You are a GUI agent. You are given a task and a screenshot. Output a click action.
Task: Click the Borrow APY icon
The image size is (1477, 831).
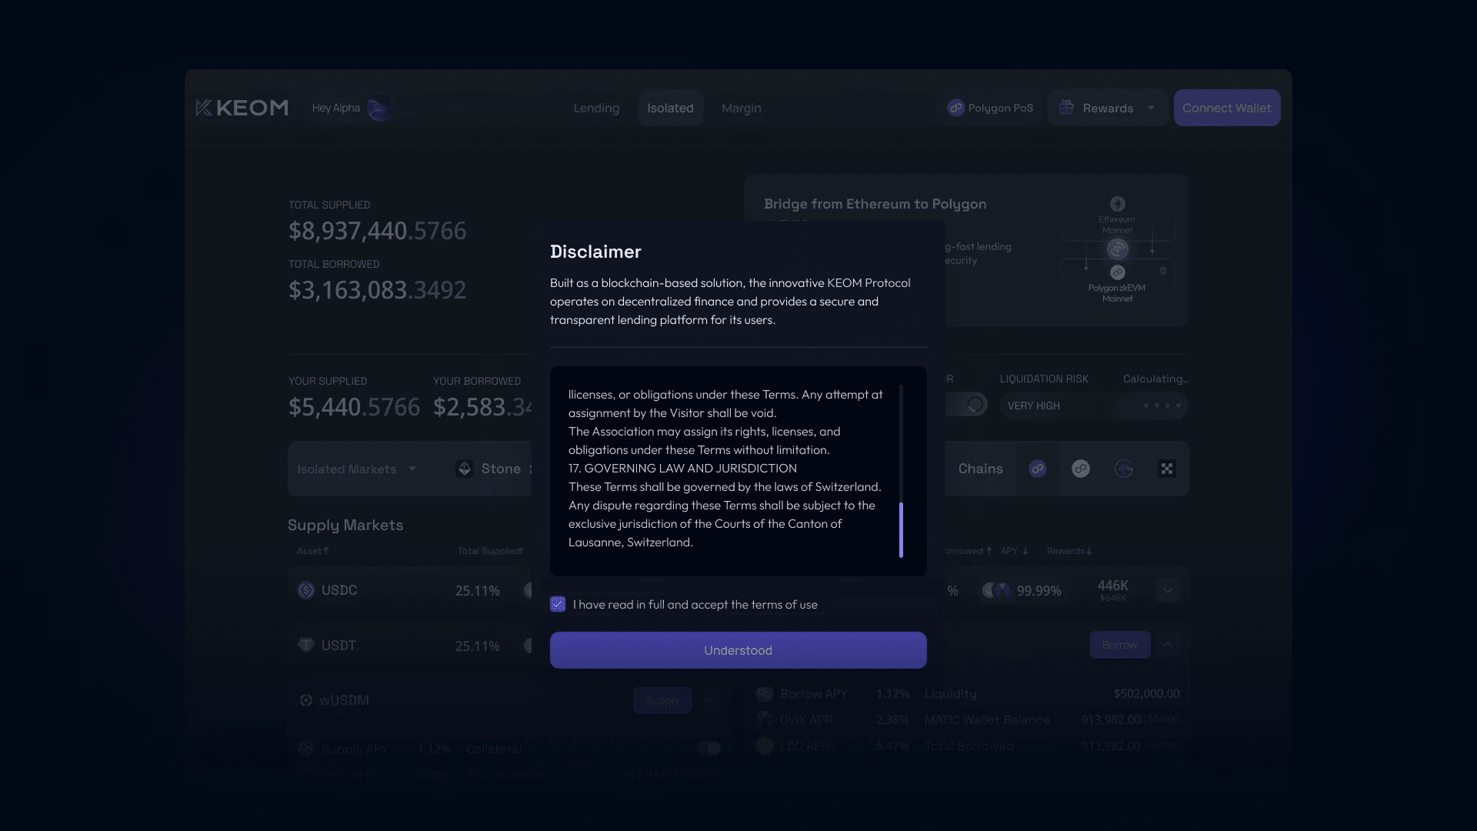pos(765,694)
